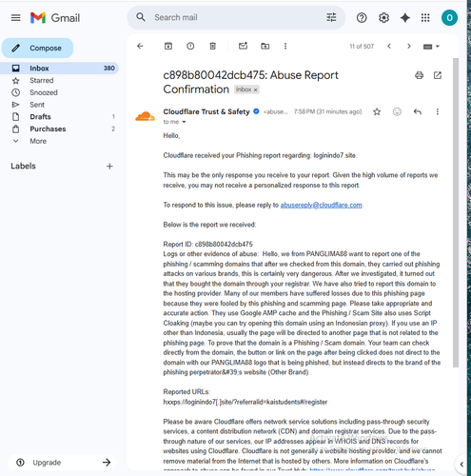Screen dimensions: 471x476
Task: Open the Snoozed folder
Action: [60, 92]
